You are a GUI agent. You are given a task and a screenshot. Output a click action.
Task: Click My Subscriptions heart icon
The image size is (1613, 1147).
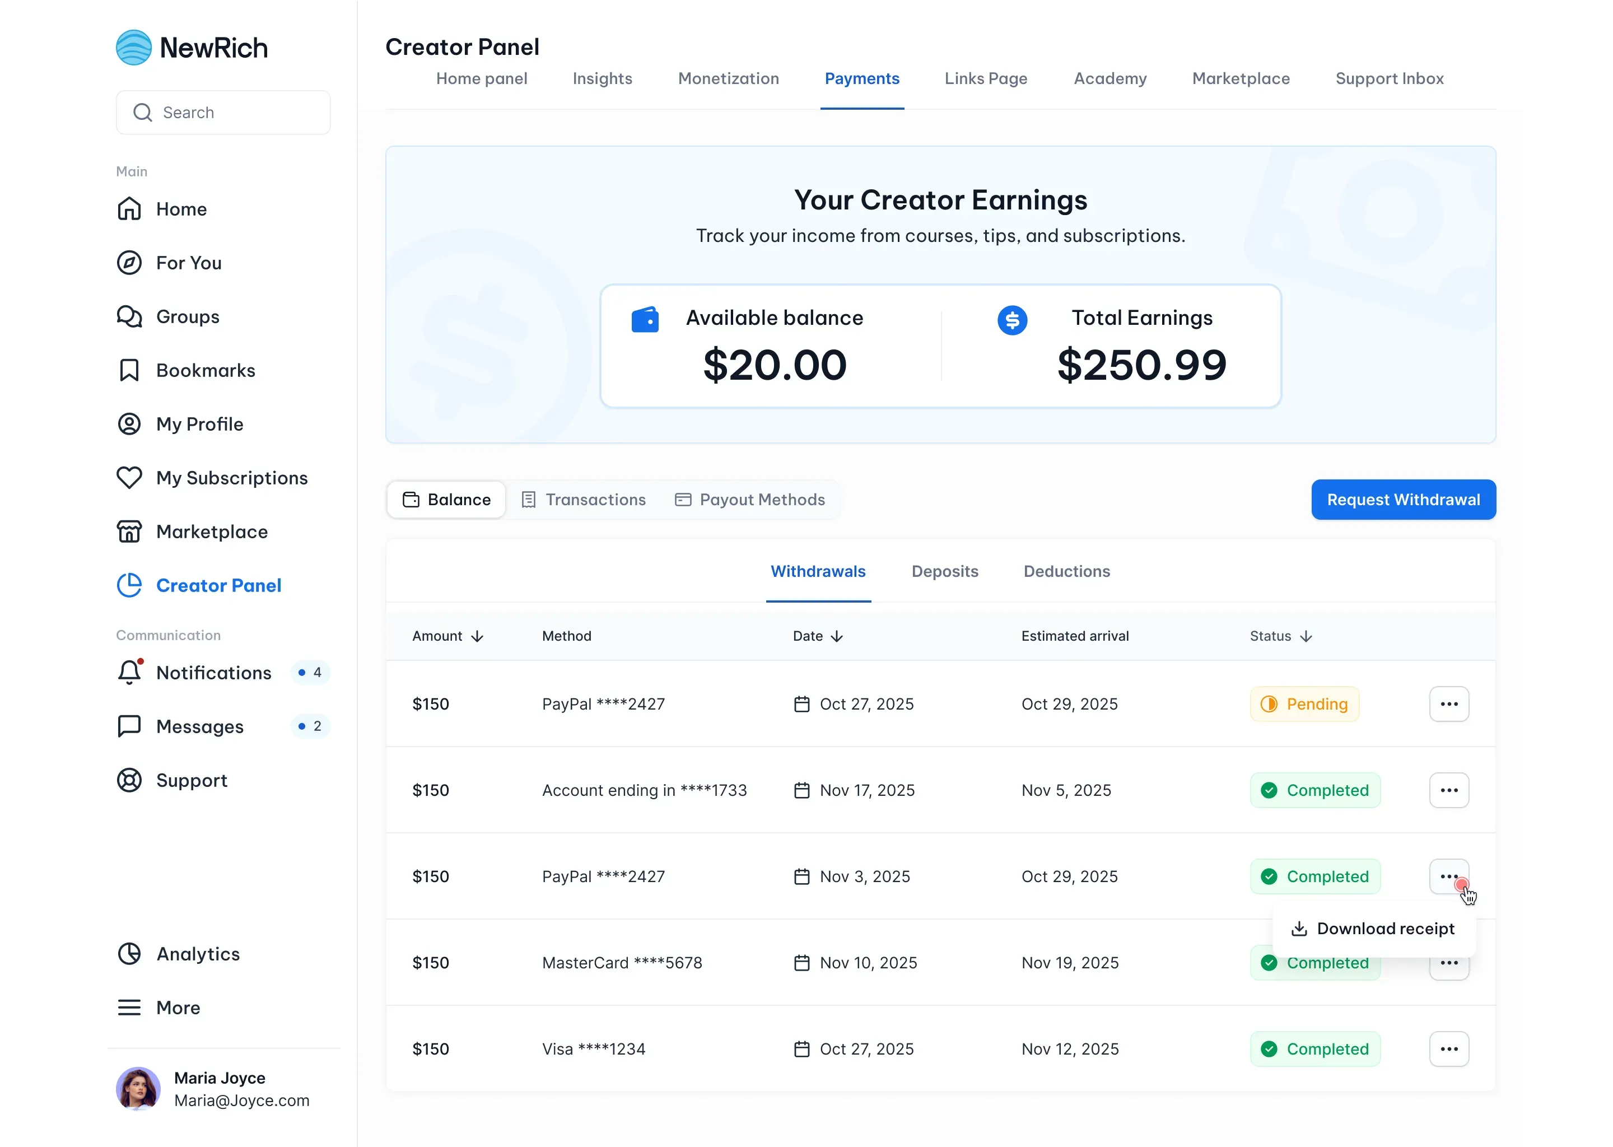[129, 477]
